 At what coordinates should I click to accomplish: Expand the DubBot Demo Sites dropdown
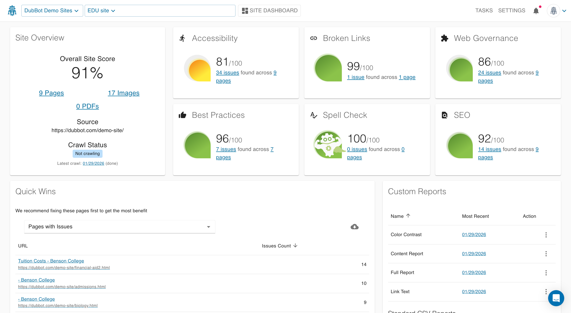pyautogui.click(x=52, y=11)
